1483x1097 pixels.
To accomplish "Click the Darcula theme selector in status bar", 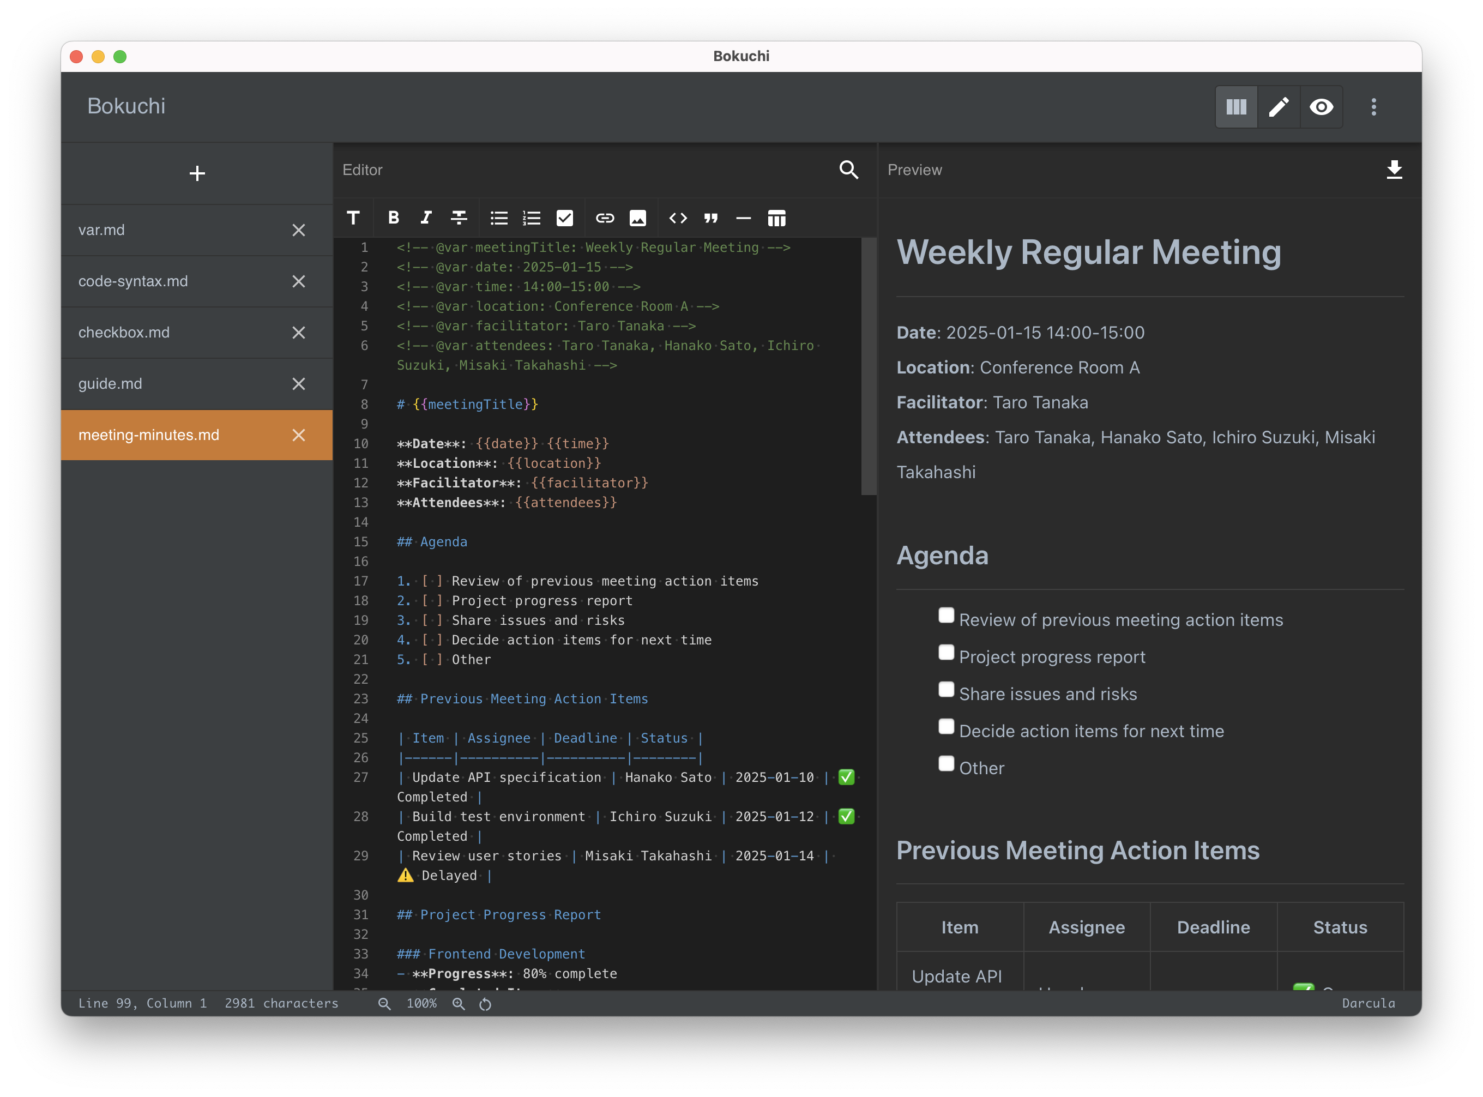I will (x=1368, y=1003).
